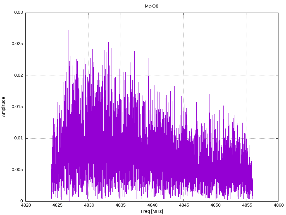
Task: Click x-axis tick label 4860
Action: pyautogui.click(x=278, y=205)
